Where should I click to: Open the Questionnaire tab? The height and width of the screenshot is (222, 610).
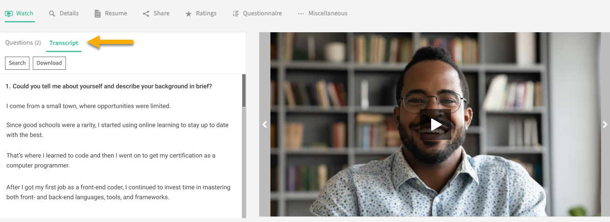click(x=257, y=14)
